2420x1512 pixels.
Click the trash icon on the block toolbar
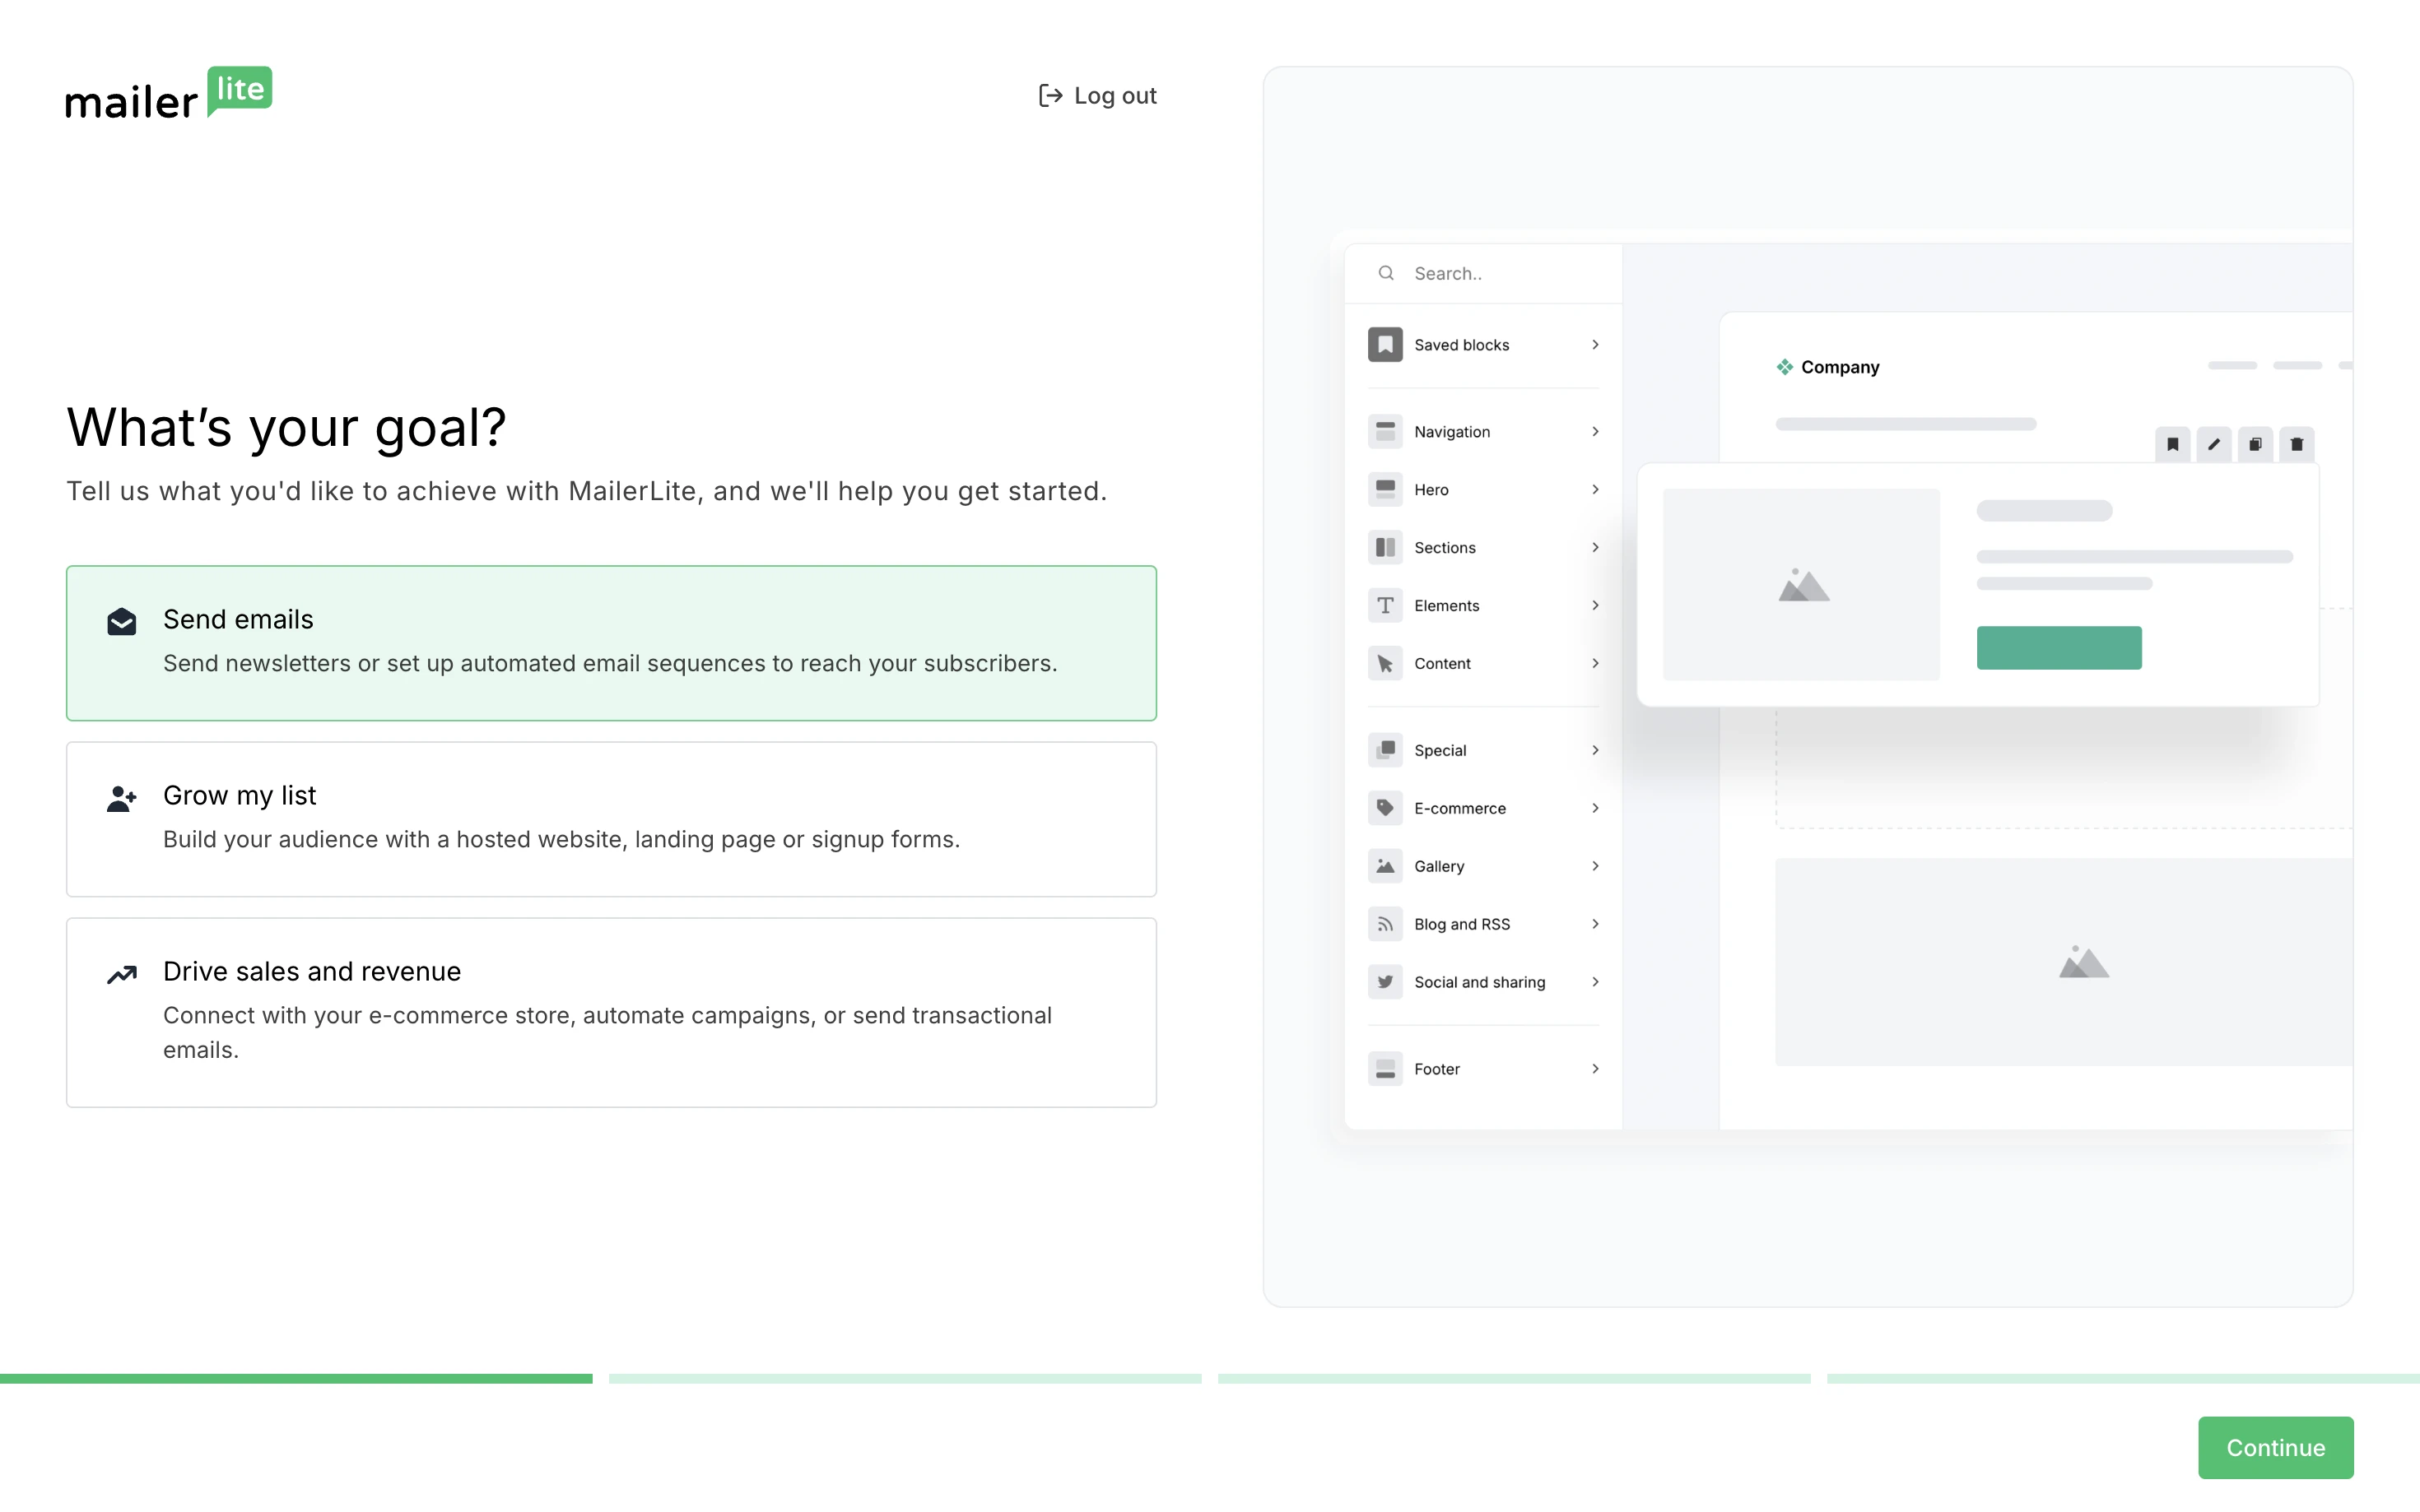click(x=2296, y=444)
